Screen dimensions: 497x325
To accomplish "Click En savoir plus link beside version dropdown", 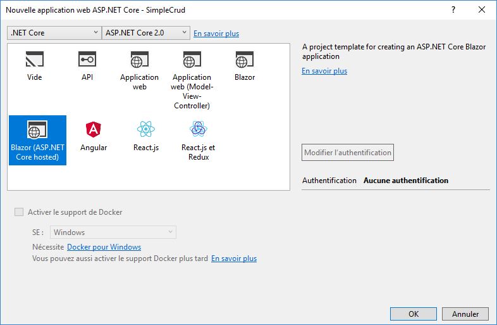I will coord(216,34).
